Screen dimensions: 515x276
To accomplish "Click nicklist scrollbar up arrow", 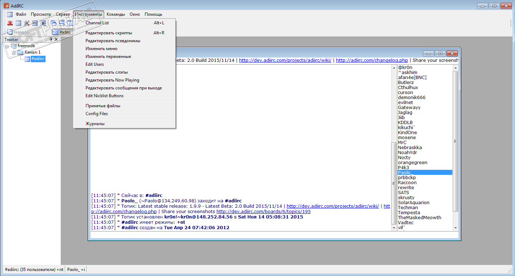I will pos(456,67).
